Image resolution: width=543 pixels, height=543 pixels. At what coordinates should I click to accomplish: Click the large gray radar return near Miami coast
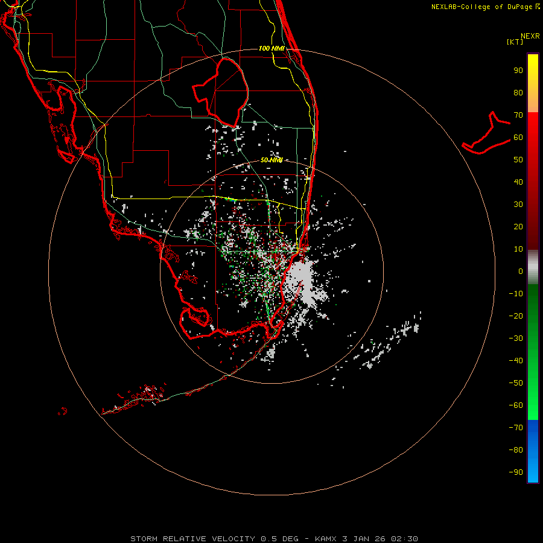tap(304, 282)
